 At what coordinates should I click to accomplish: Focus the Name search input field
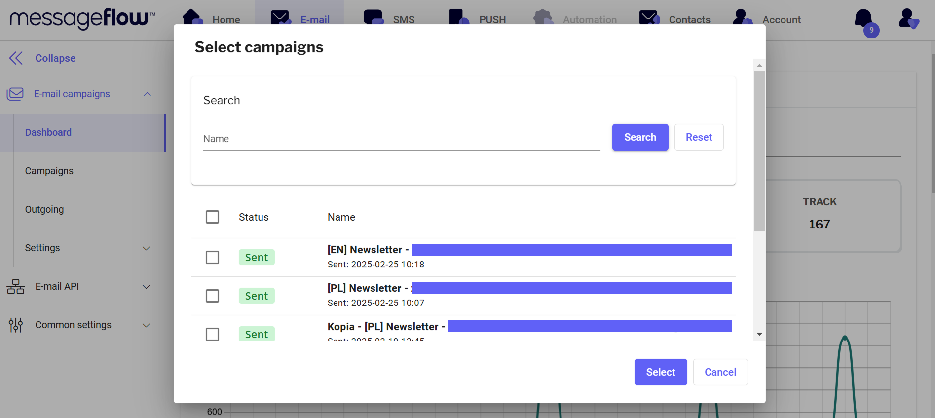[401, 139]
